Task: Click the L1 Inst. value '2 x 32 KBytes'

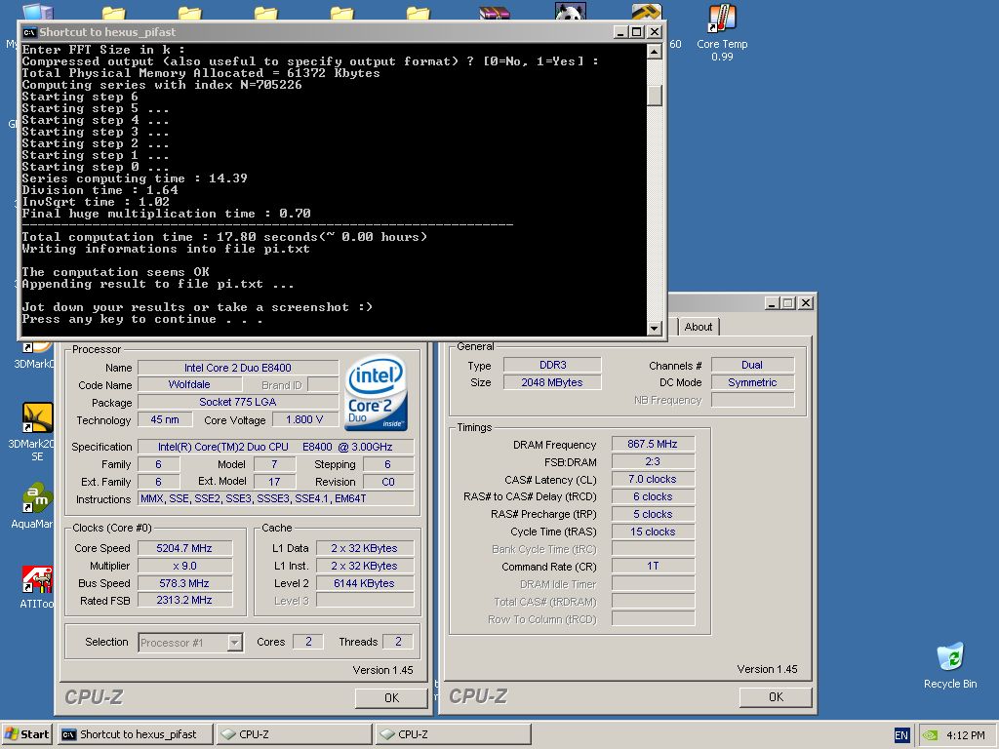Action: pos(365,566)
